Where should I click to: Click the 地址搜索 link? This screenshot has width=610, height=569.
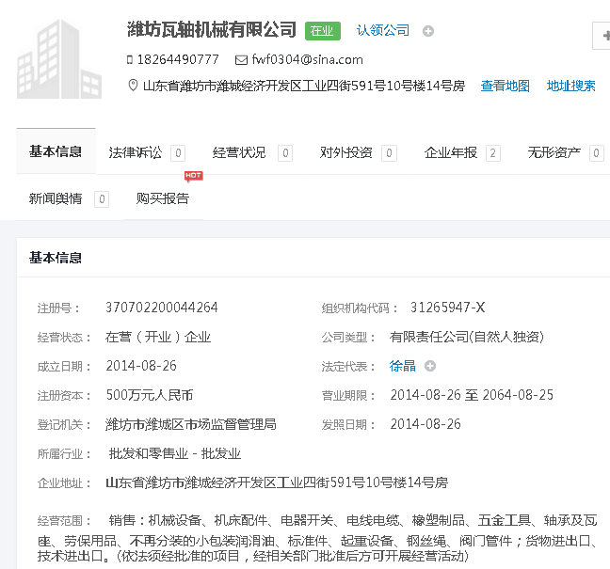pos(571,86)
